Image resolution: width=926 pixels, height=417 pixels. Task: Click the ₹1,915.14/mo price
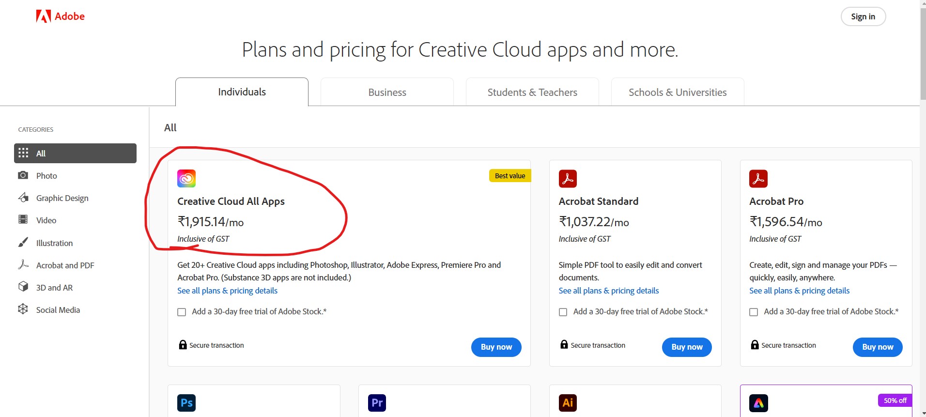(x=211, y=222)
